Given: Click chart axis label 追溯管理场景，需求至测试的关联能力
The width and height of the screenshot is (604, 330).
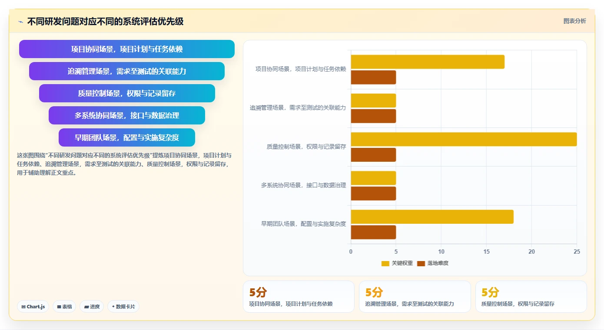Looking at the screenshot, I should pyautogui.click(x=298, y=108).
